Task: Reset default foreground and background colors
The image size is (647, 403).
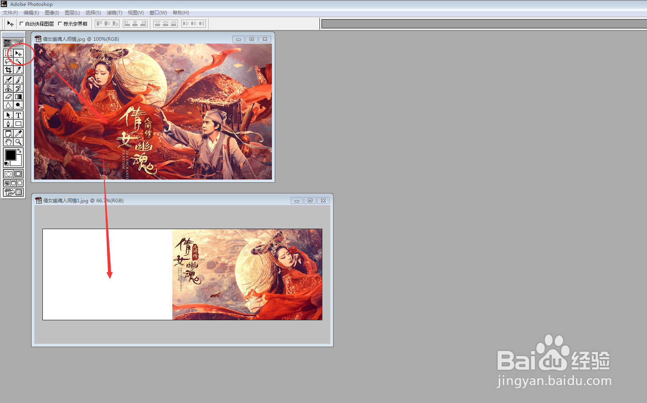Action: point(6,164)
